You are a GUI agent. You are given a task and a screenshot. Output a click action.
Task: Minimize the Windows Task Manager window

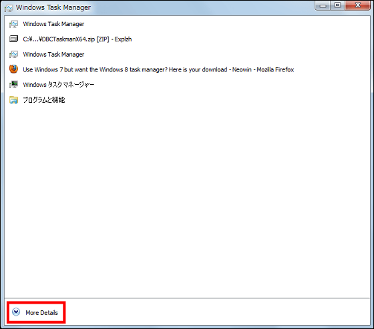point(323,5)
